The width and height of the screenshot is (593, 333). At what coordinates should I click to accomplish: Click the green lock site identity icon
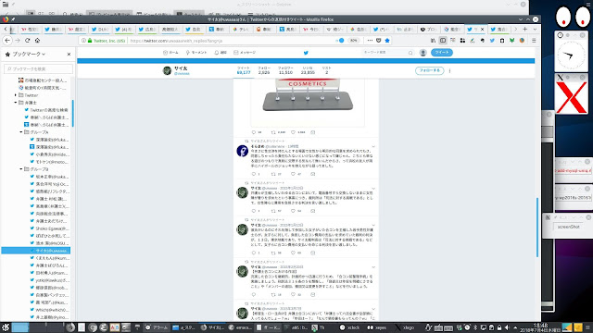[x=90, y=41]
